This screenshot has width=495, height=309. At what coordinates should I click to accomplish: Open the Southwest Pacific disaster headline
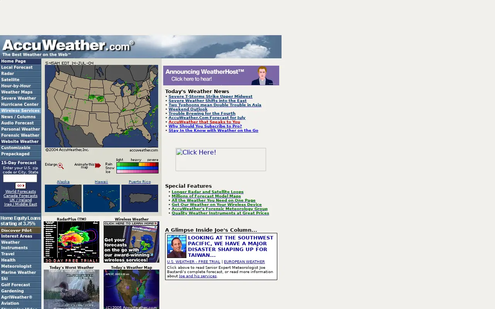click(x=230, y=246)
